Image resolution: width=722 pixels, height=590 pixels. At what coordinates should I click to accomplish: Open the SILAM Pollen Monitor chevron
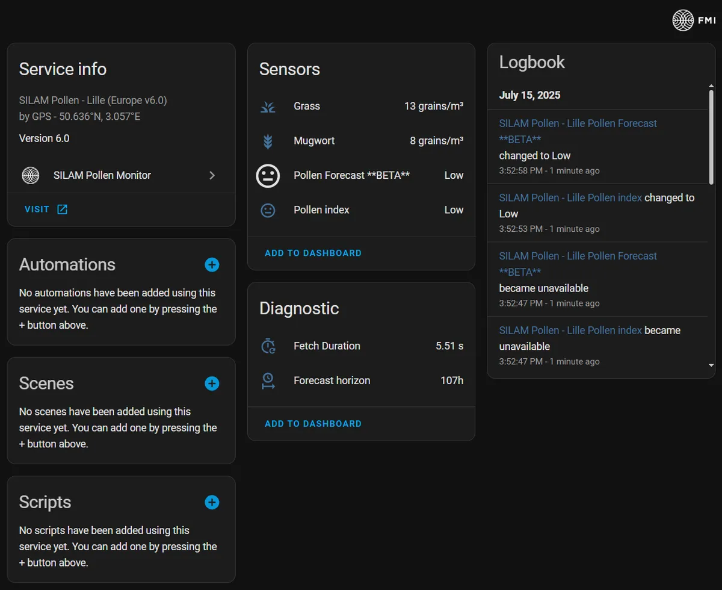212,175
